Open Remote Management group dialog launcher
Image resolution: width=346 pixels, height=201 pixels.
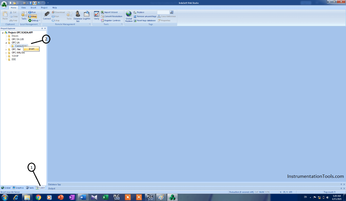click(90, 24)
